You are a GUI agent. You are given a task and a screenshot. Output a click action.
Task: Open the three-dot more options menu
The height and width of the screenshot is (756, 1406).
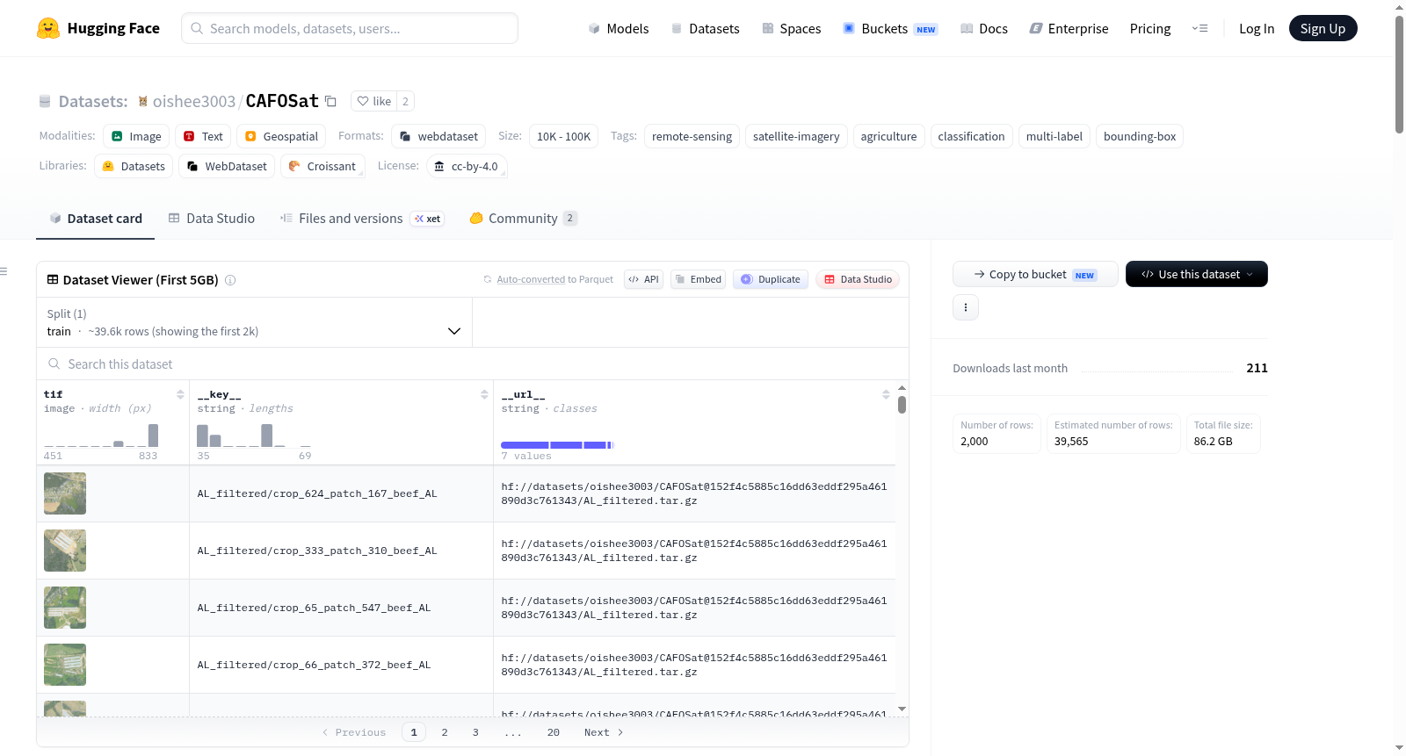pos(966,307)
